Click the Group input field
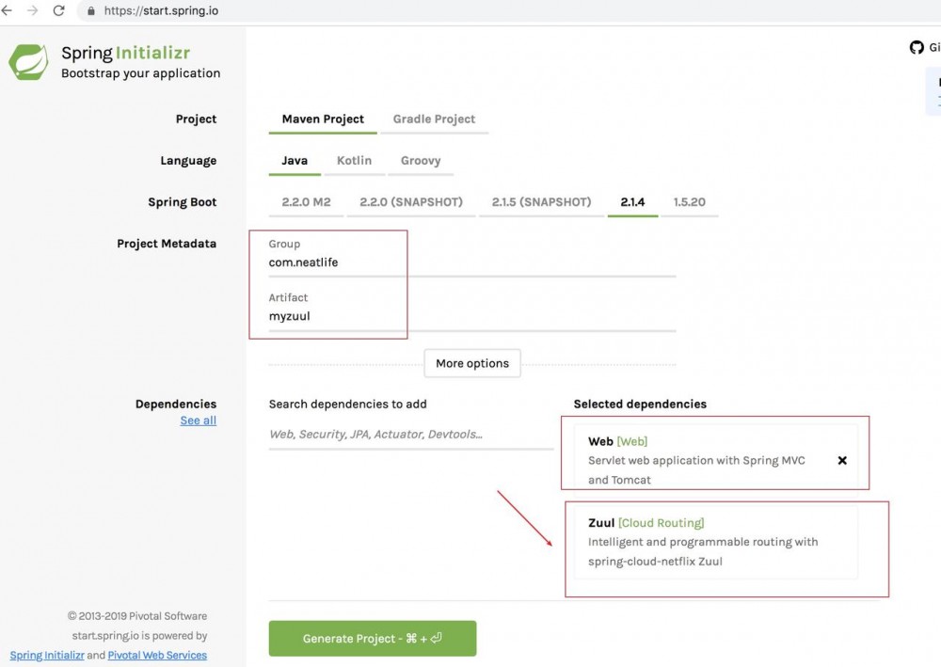 tap(470, 262)
